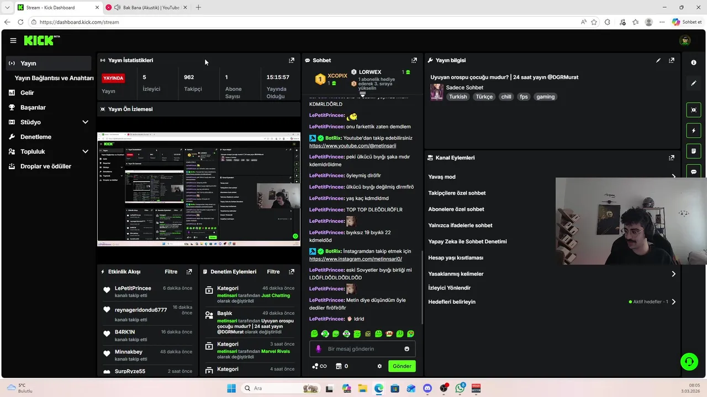The width and height of the screenshot is (707, 397).
Task: Open the profile avatar menu
Action: coord(685,40)
